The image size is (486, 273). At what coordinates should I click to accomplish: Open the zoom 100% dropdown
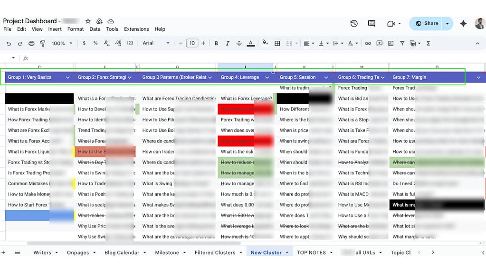pos(62,43)
